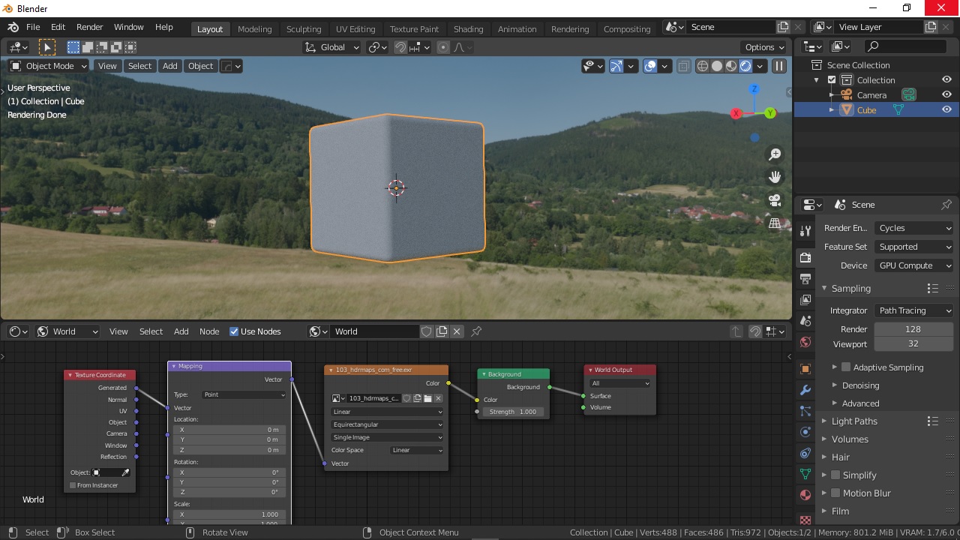Viewport: 960px width, 540px height.
Task: Open the Render properties tab icon
Action: pos(805,257)
